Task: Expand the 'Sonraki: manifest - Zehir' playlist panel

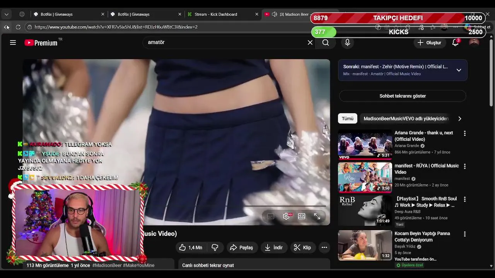Action: [459, 70]
